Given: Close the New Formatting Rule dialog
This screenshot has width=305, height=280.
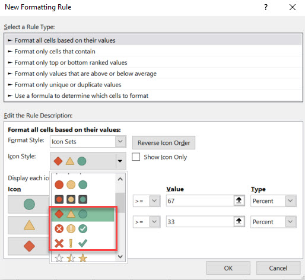Looking at the screenshot, I should 293,8.
